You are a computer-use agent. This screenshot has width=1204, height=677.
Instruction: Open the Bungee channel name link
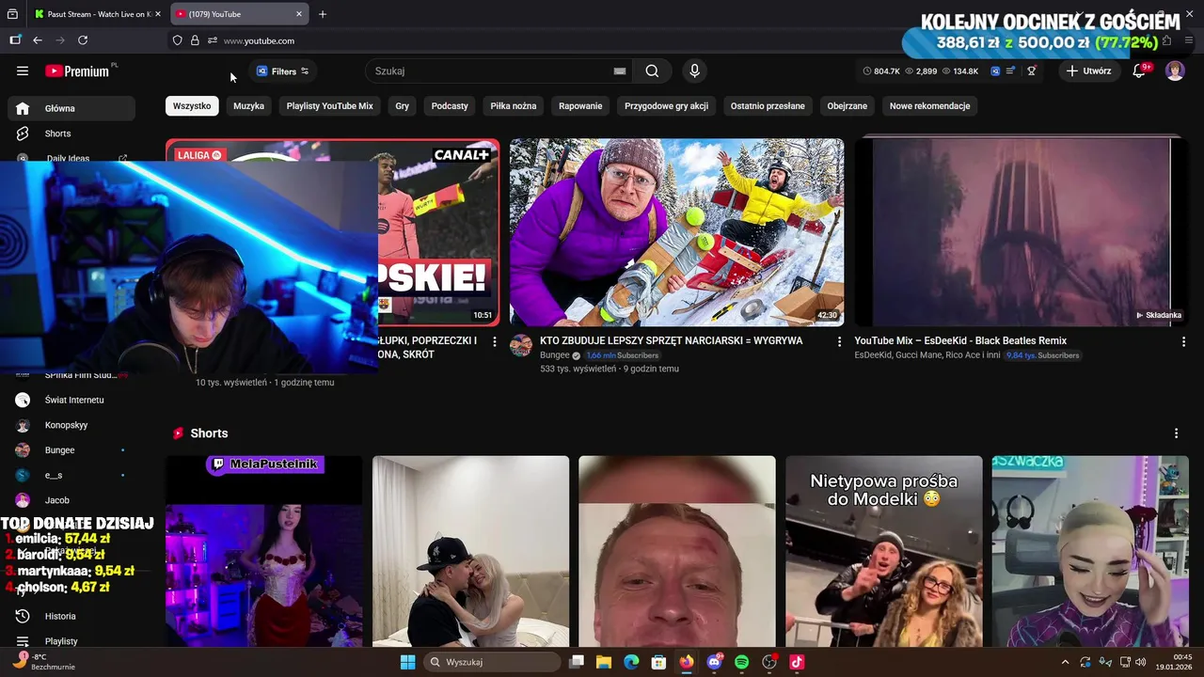point(554,355)
